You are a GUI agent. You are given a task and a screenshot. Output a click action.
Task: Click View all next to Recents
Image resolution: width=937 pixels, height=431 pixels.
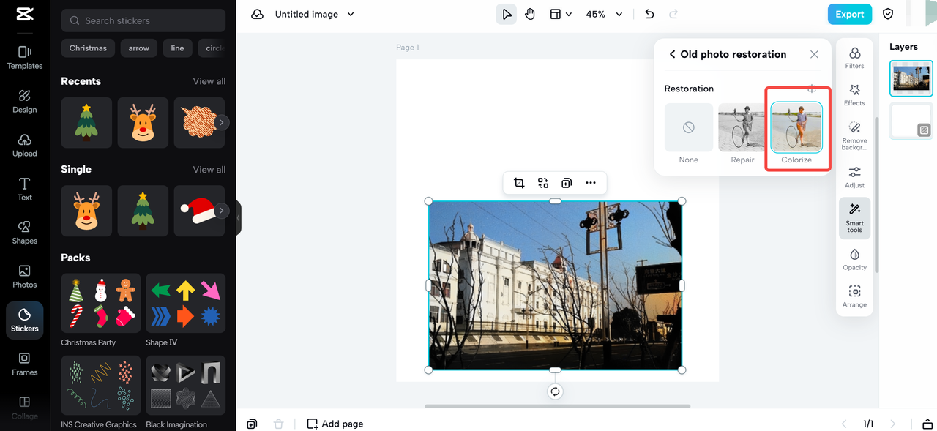pos(209,81)
